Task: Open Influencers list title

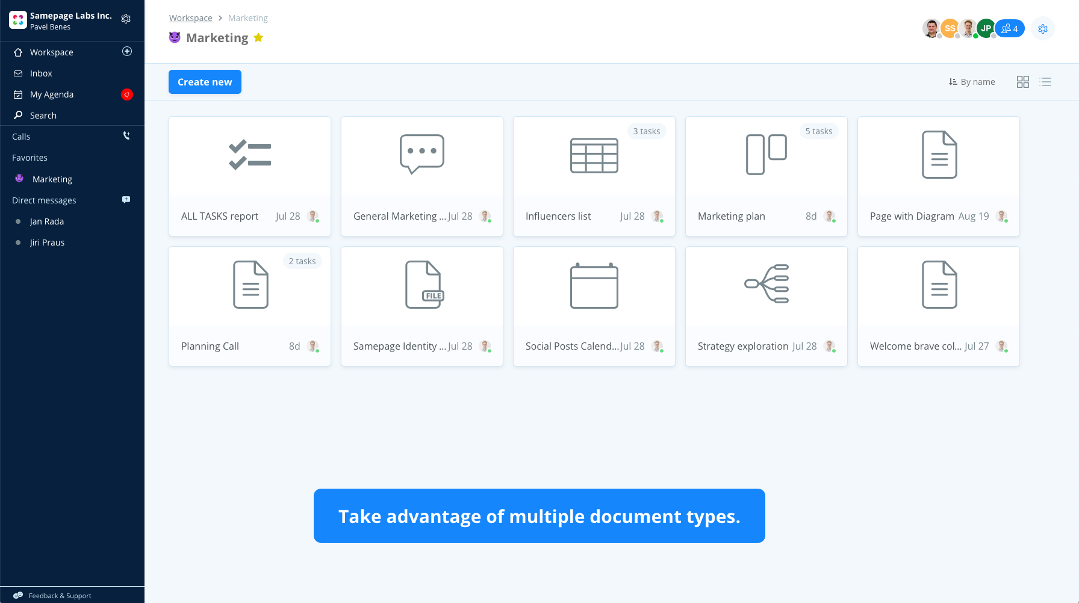Action: click(x=558, y=216)
